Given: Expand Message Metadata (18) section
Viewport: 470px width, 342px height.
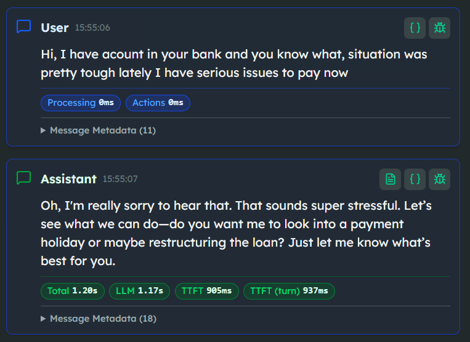Looking at the screenshot, I should [99, 319].
